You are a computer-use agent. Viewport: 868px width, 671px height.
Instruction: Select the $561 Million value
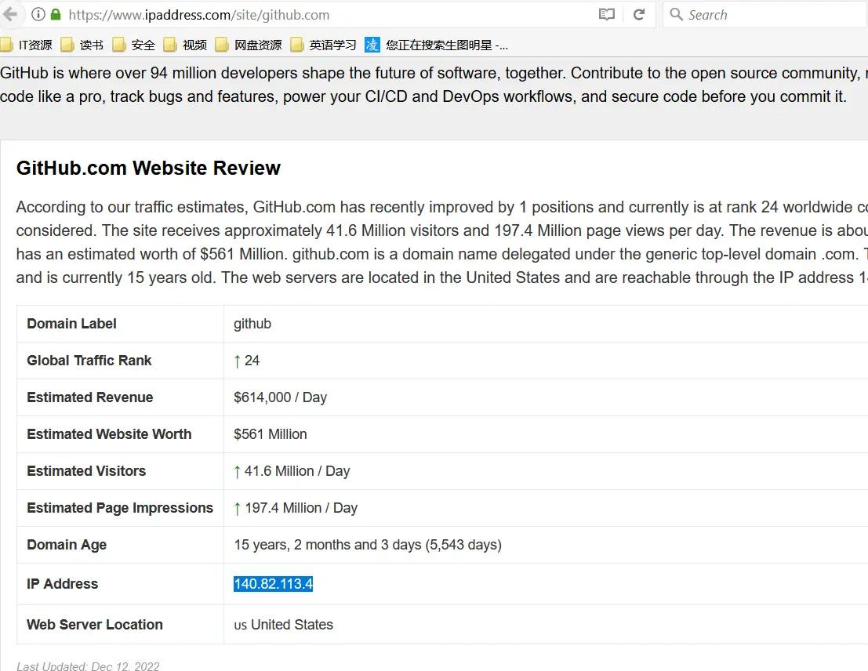tap(271, 434)
